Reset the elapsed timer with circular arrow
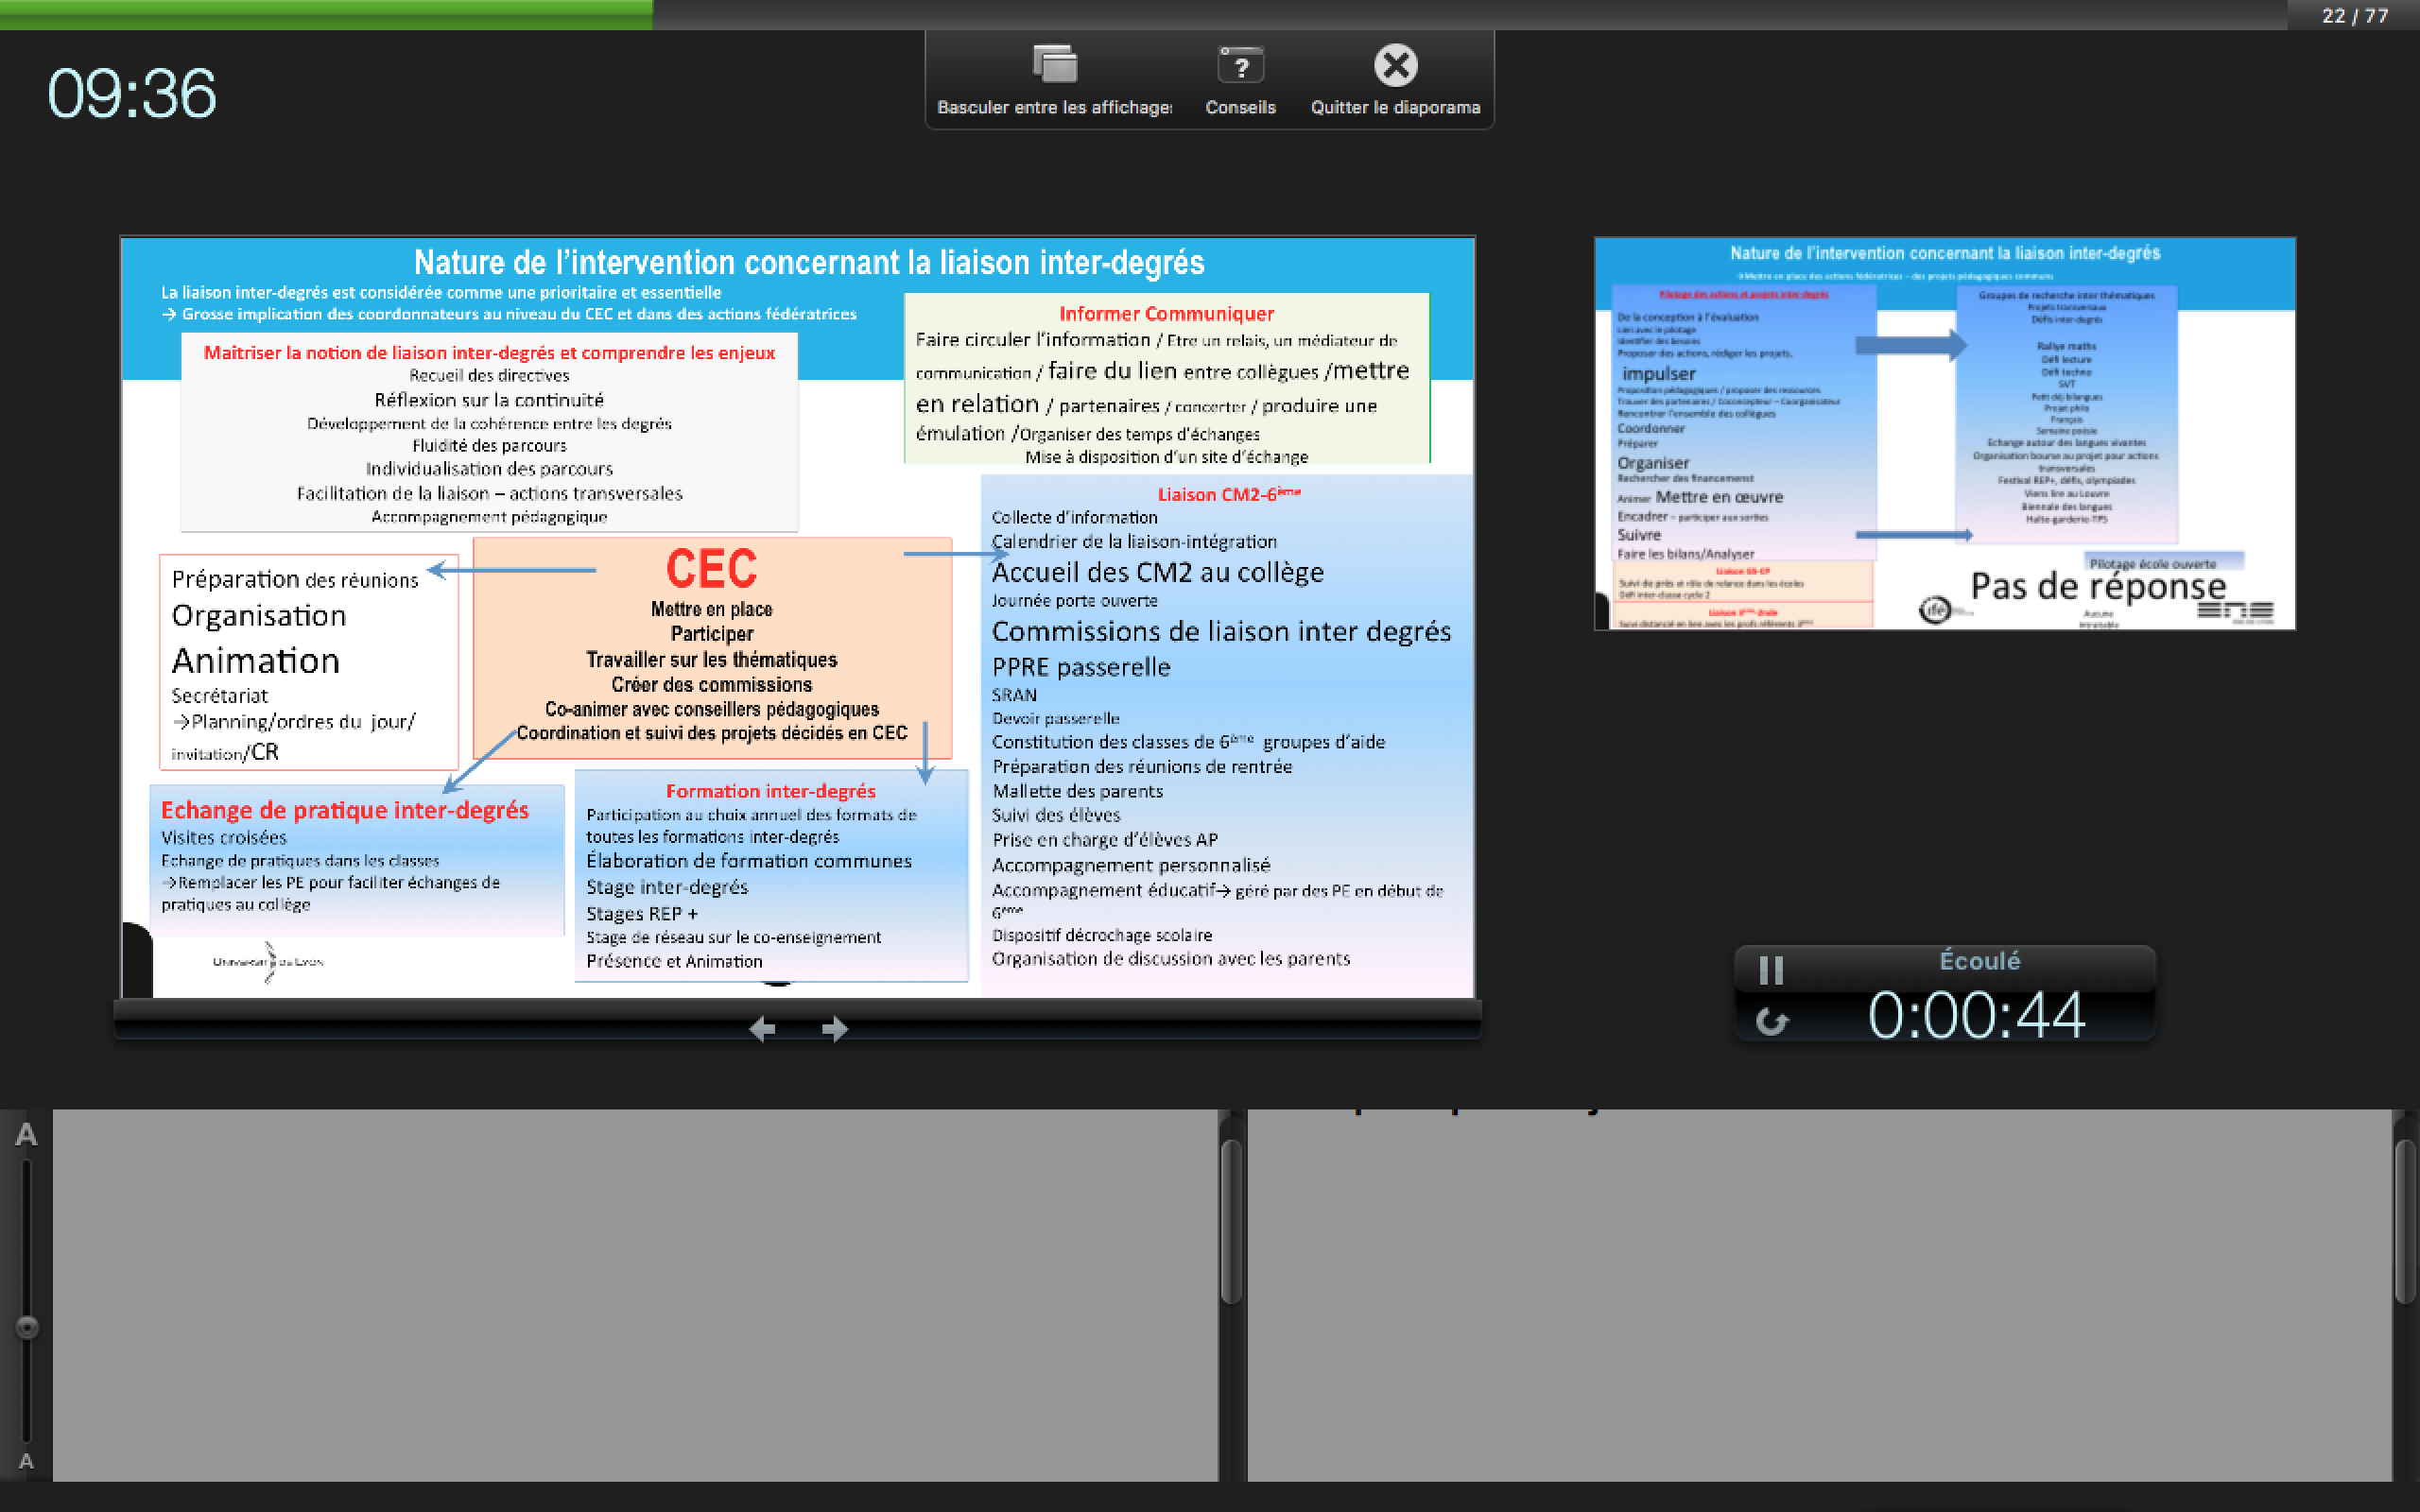The height and width of the screenshot is (1512, 2420). point(1771,1021)
